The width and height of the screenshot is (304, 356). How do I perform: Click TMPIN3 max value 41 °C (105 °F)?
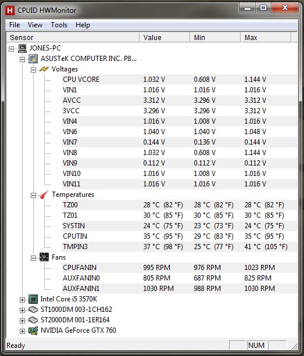266,247
